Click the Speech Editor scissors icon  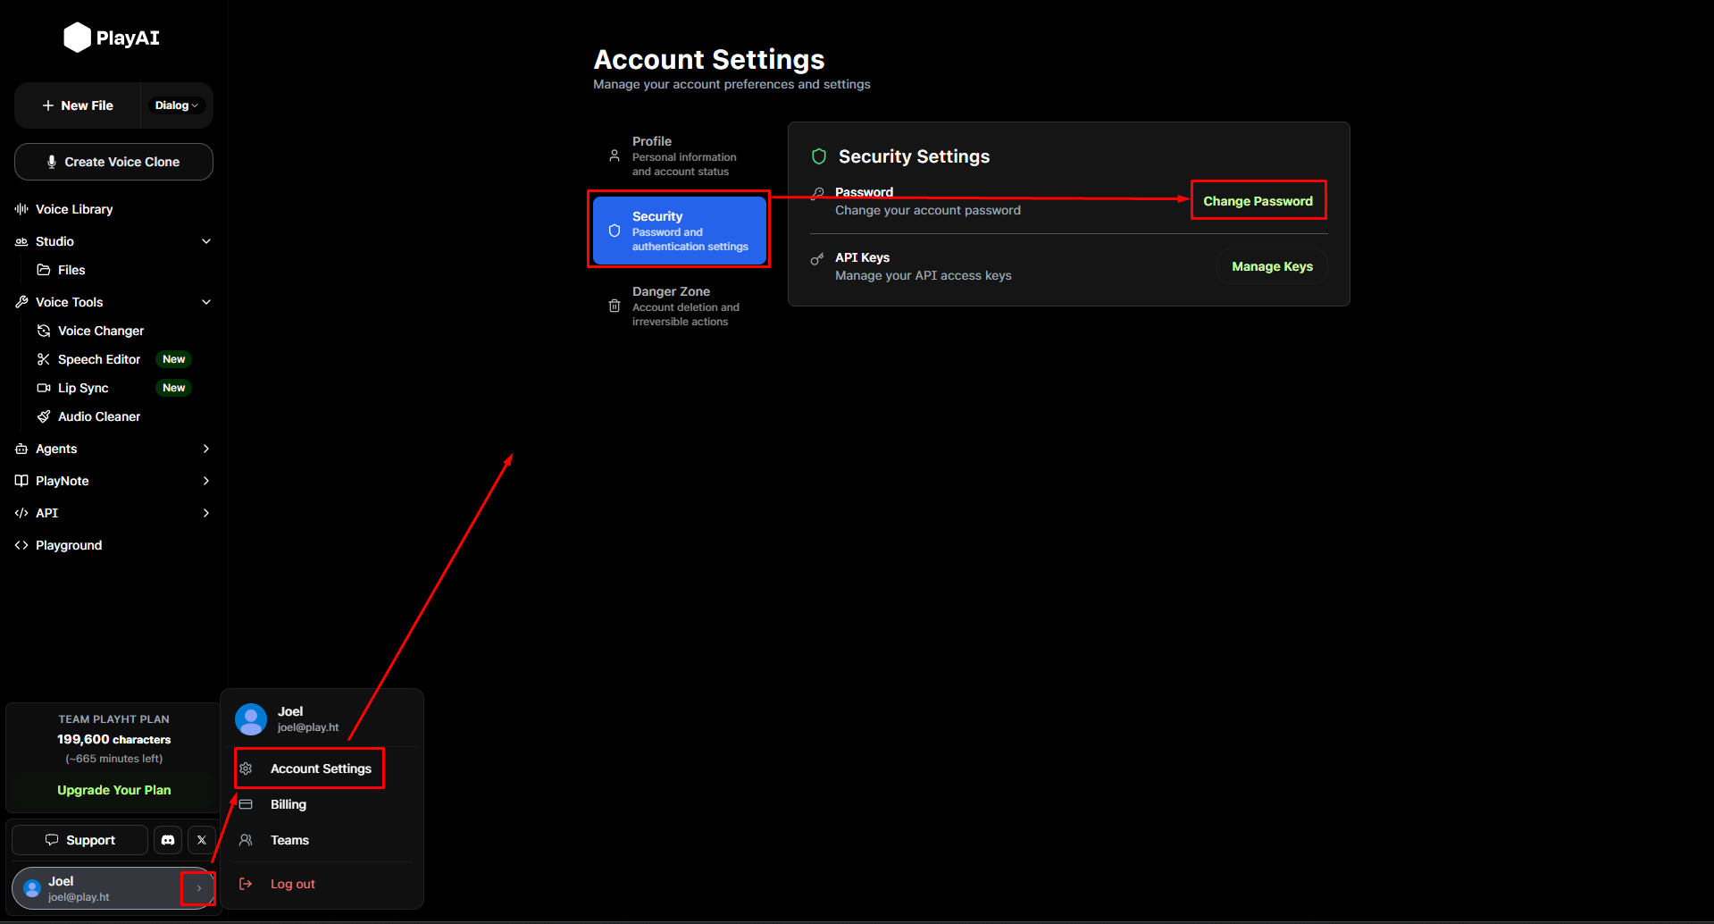point(43,359)
